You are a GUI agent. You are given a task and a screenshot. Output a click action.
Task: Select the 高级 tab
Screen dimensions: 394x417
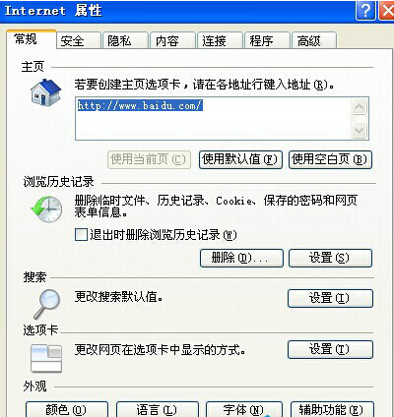(314, 40)
